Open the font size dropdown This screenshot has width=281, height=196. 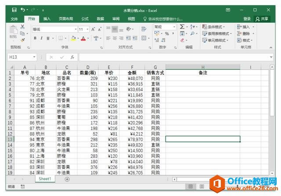pyautogui.click(x=88, y=29)
